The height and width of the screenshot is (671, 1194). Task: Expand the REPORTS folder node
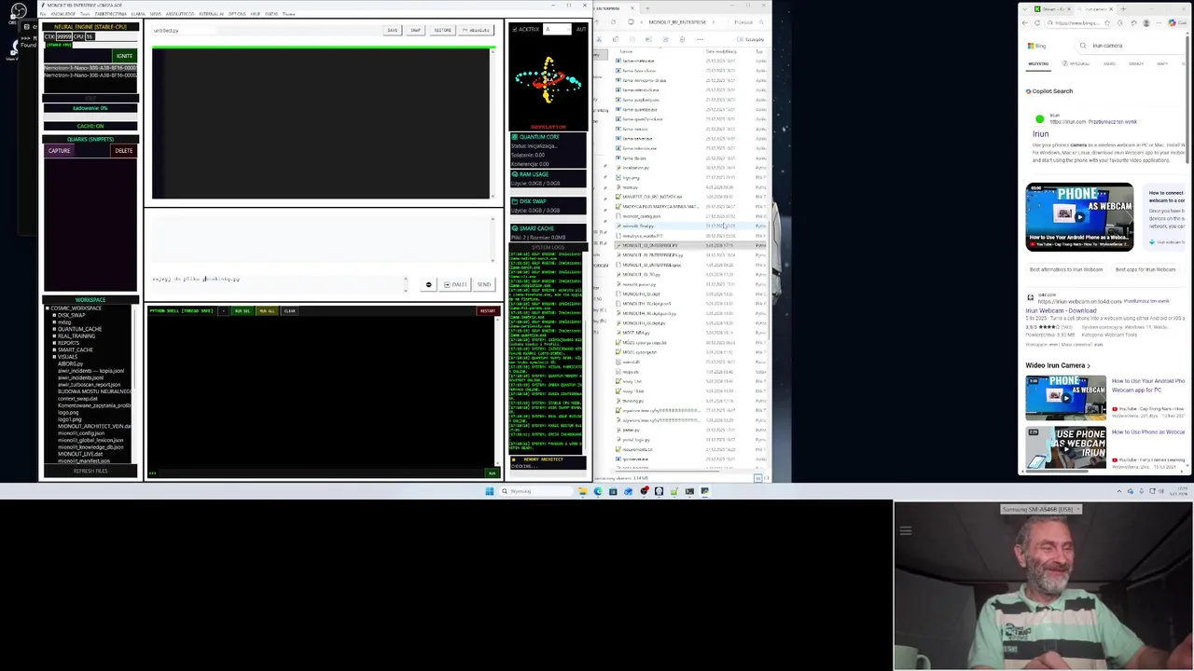point(54,343)
